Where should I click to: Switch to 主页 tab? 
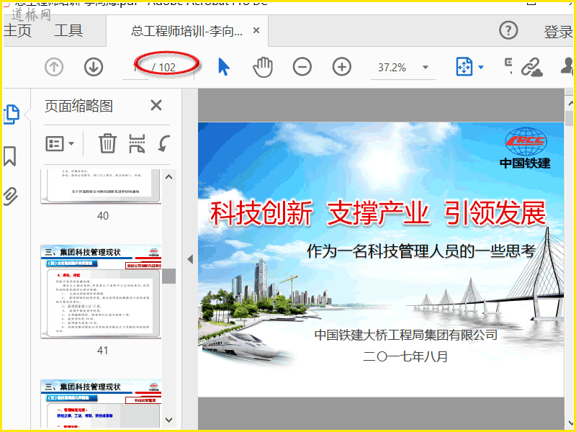pos(17,31)
